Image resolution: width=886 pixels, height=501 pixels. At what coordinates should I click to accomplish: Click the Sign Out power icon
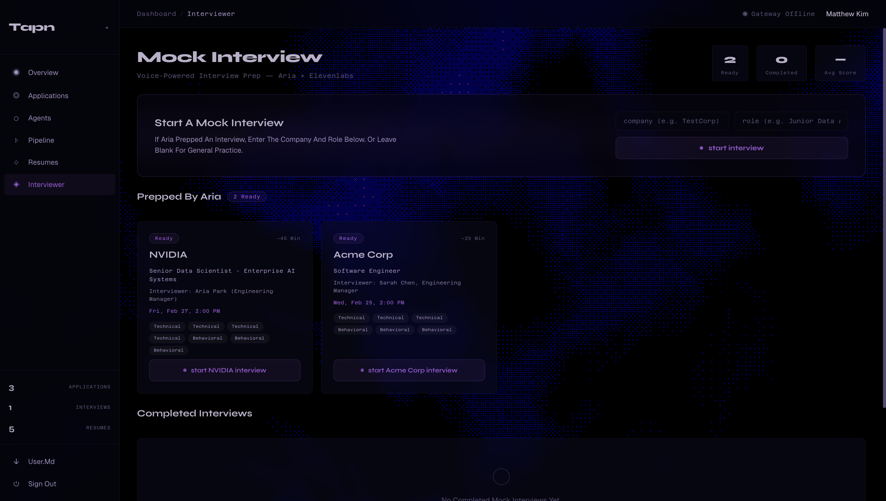(16, 484)
